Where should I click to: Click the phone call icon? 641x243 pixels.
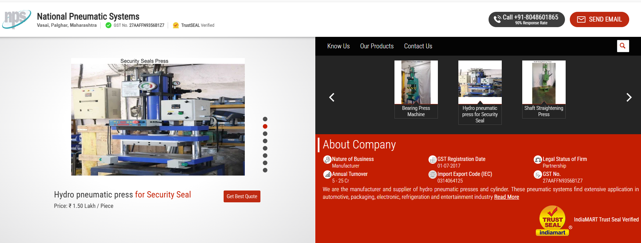(497, 19)
